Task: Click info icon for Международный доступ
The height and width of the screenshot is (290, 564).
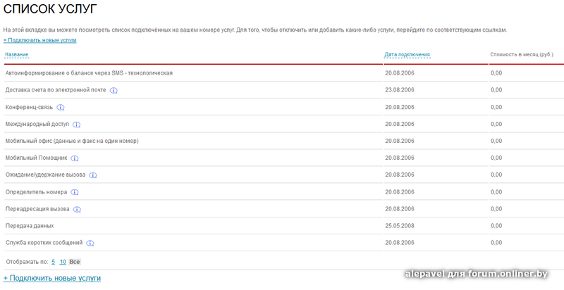Action: coord(77,125)
